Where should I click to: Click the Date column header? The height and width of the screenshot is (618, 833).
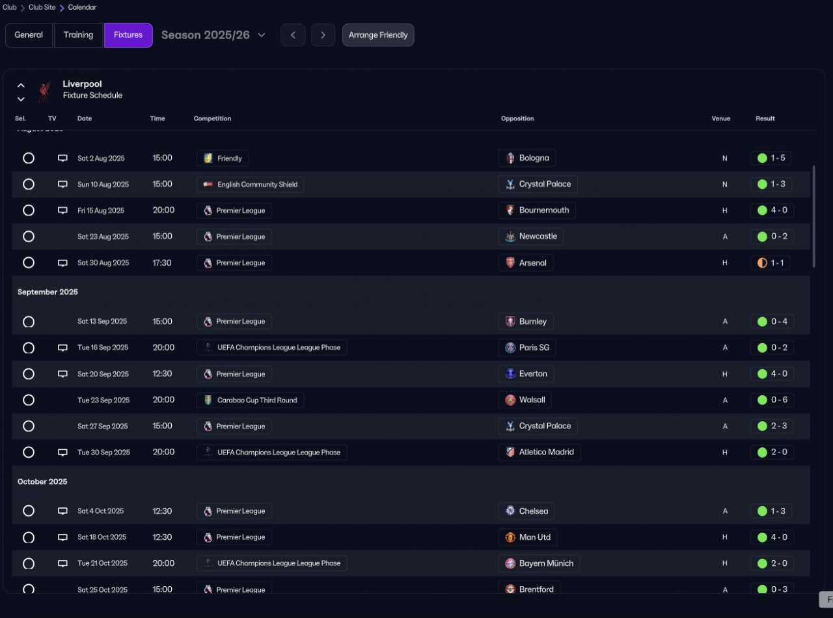[85, 119]
